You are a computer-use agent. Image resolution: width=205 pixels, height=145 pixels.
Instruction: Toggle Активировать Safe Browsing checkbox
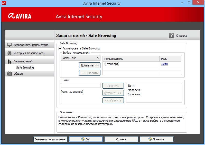coord(60,48)
